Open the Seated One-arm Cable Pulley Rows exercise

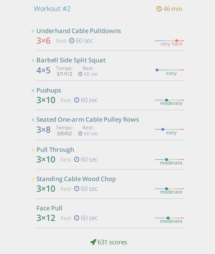88,120
